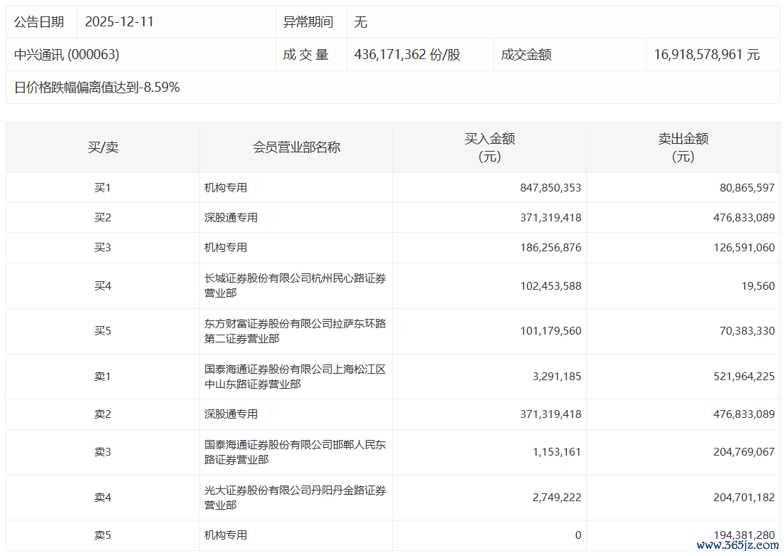Select the 卖出金额 (元) column header
784x556 pixels.
[683, 147]
